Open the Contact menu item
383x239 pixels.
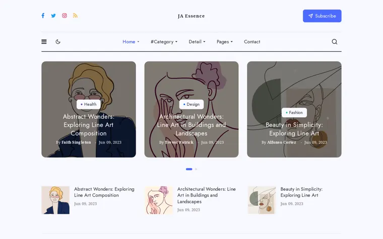(x=252, y=42)
